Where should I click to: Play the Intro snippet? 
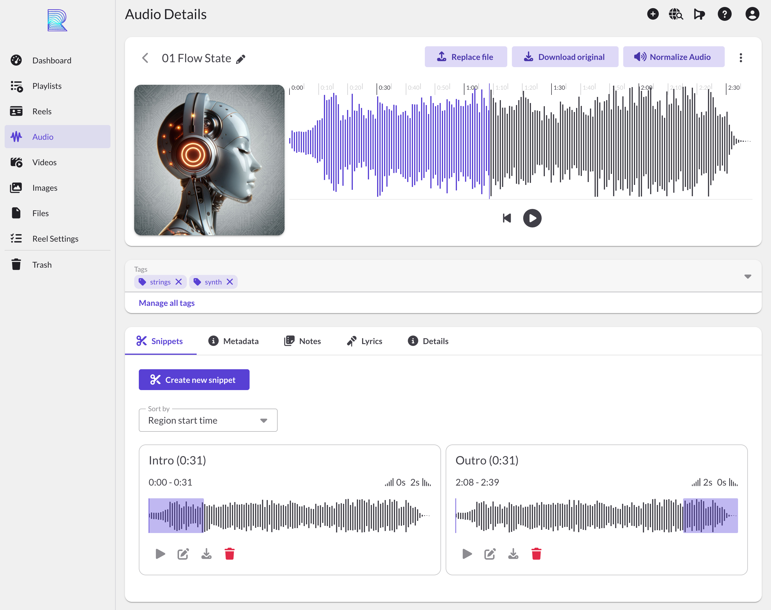(160, 554)
